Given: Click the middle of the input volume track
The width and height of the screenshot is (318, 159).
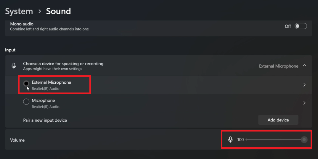Looking at the screenshot, I should pyautogui.click(x=274, y=139).
